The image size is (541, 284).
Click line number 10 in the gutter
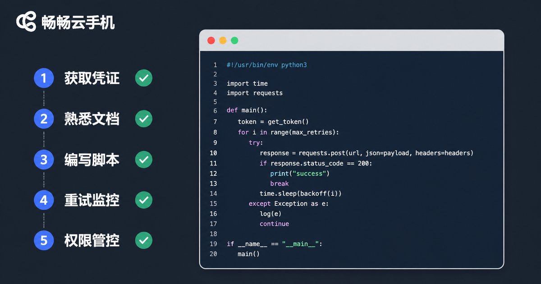tap(213, 153)
